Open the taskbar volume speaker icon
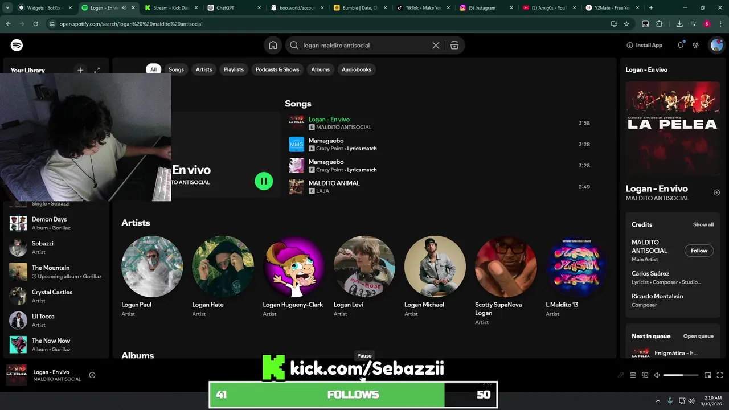 [693, 401]
